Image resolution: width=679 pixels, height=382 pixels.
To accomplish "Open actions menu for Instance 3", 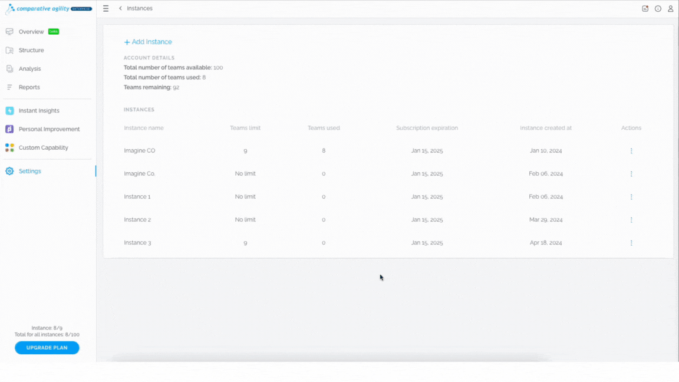I will [x=631, y=243].
